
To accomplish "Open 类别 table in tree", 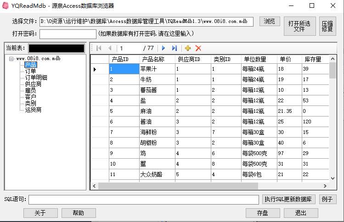I will 30,103.
